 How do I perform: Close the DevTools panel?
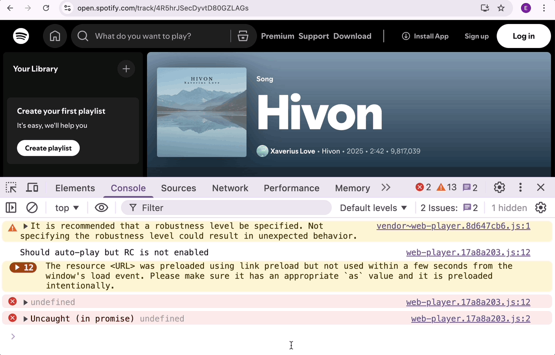pyautogui.click(x=540, y=187)
